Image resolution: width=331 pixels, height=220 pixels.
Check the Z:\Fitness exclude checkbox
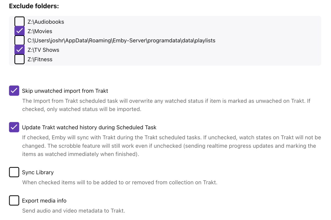[19, 59]
